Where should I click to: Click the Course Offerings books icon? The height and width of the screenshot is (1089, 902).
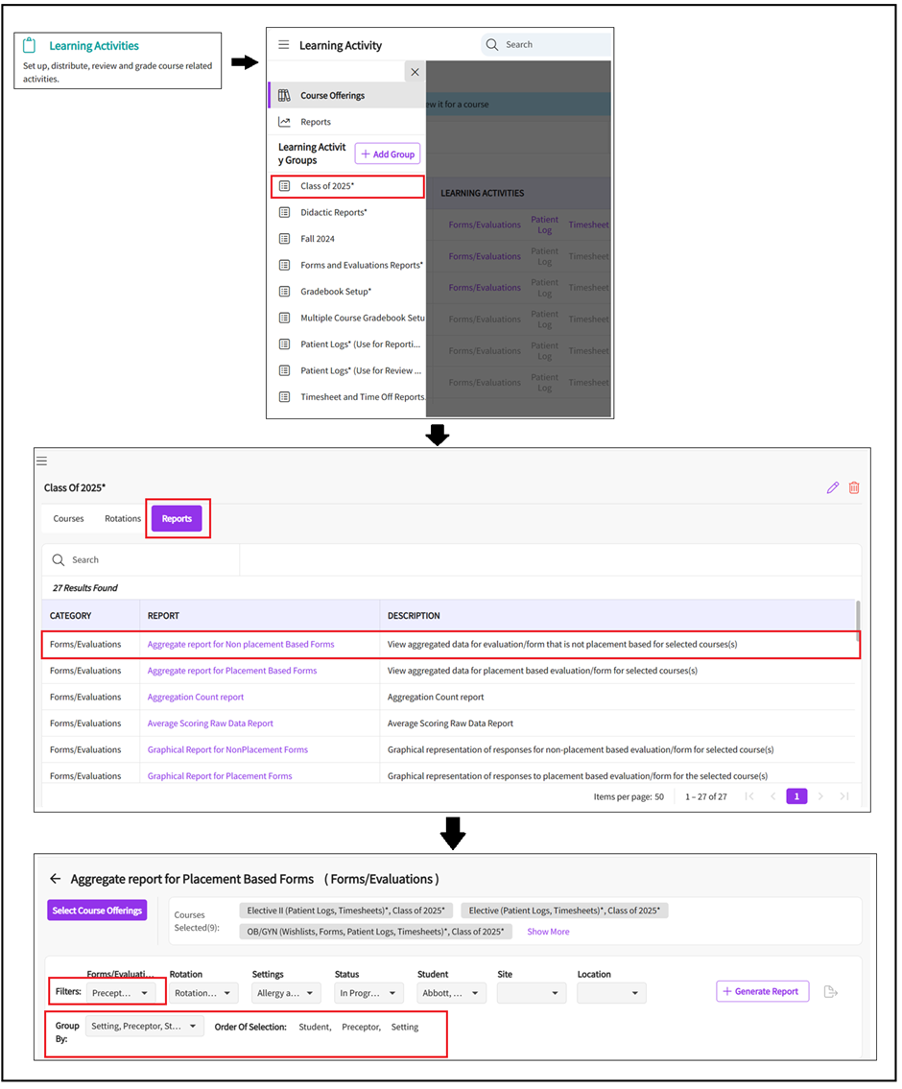tap(284, 96)
